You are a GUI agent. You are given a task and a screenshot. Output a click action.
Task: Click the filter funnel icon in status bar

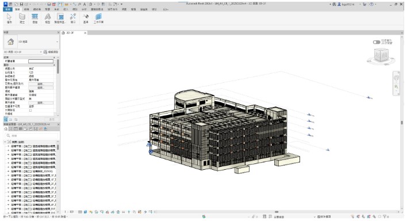pyautogui.click(x=385, y=216)
